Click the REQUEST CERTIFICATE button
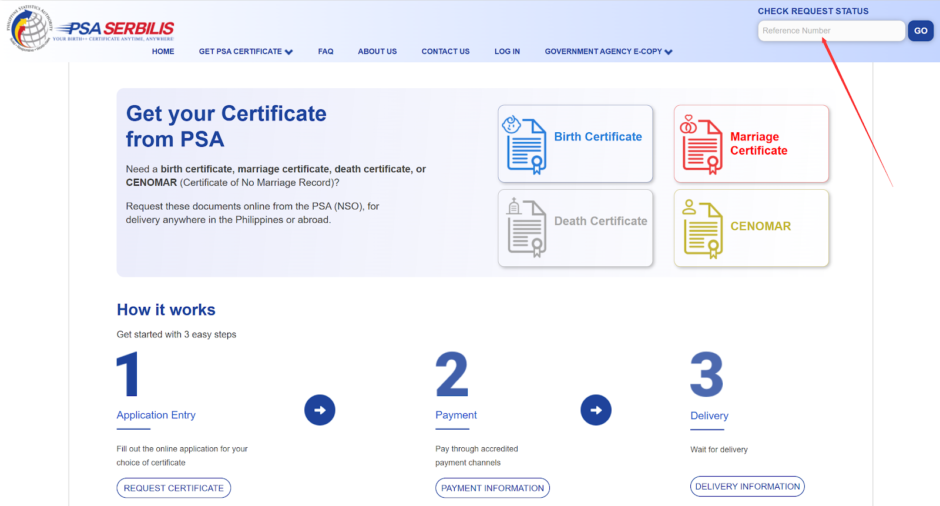940x506 pixels. pyautogui.click(x=173, y=488)
